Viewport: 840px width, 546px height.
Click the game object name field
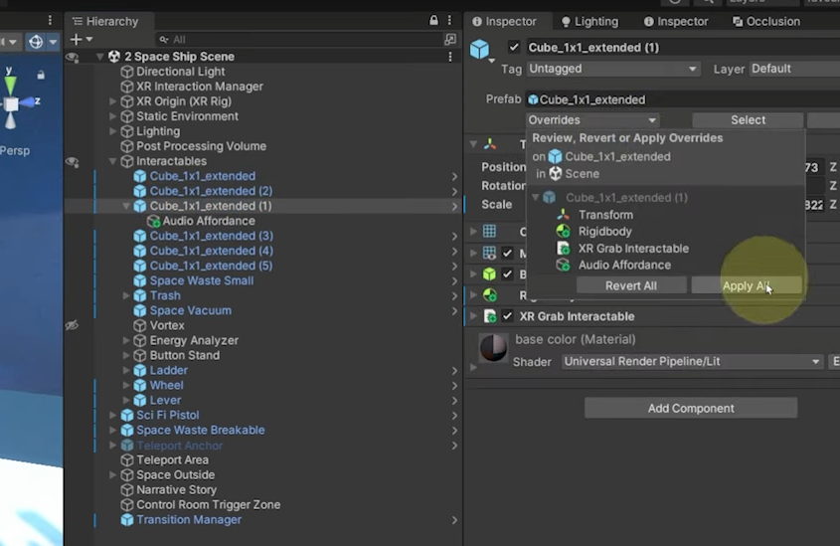(x=682, y=47)
